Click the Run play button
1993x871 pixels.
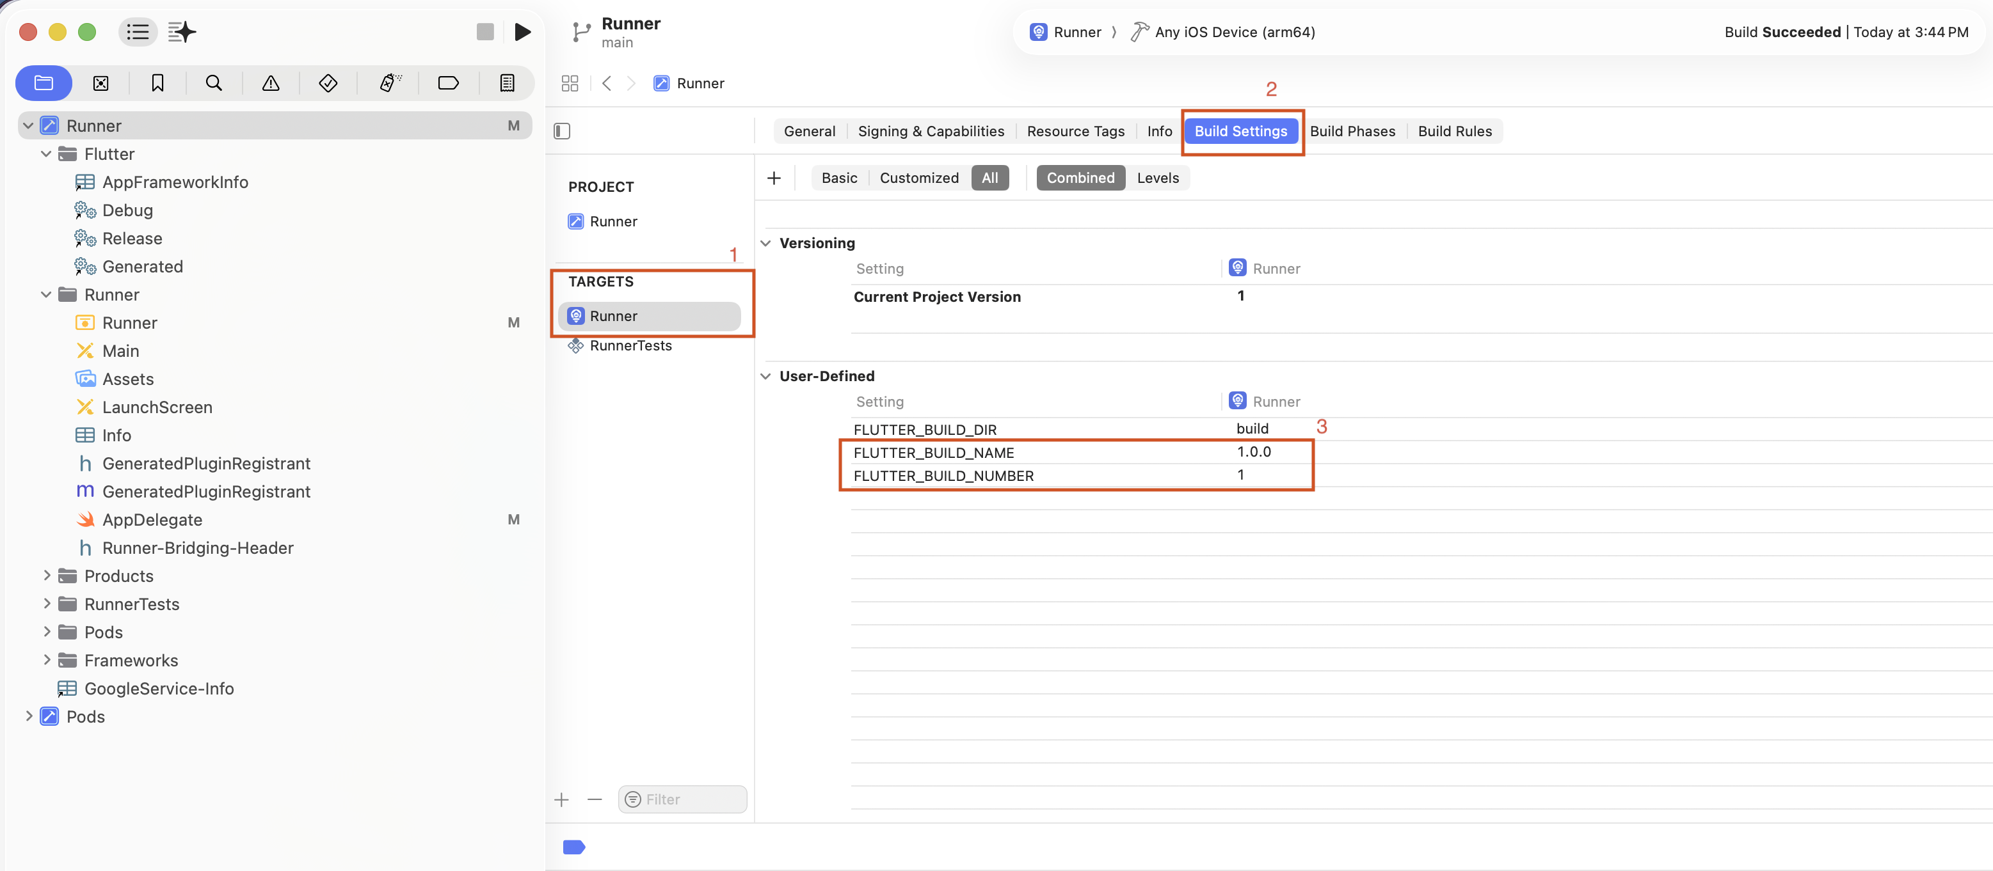tap(523, 32)
